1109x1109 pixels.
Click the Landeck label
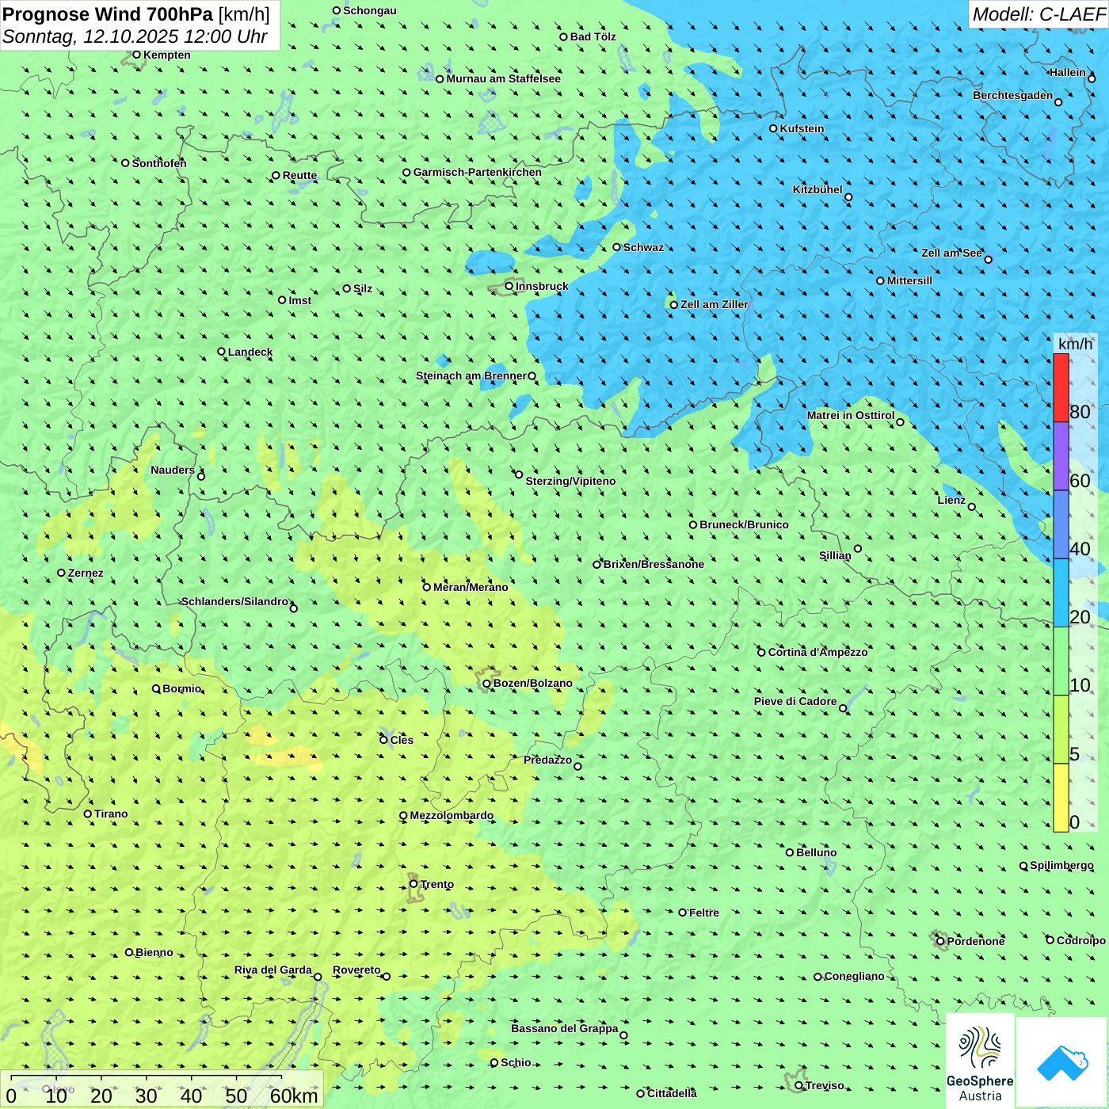tap(250, 352)
